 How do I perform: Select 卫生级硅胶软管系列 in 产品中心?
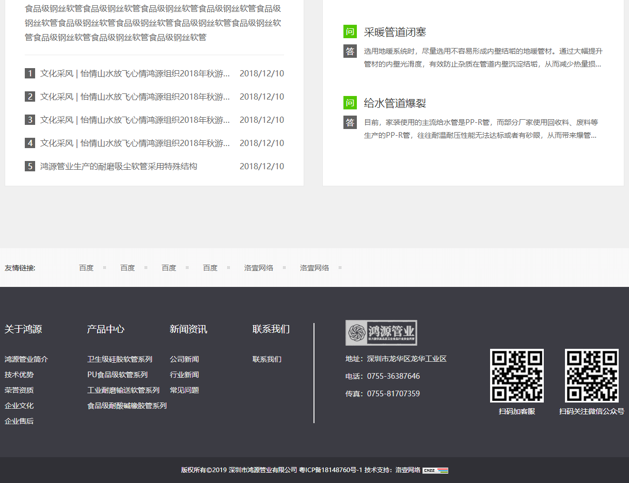coord(119,359)
